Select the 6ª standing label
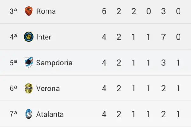Screen dimensions: 191x127 (x=13, y=88)
